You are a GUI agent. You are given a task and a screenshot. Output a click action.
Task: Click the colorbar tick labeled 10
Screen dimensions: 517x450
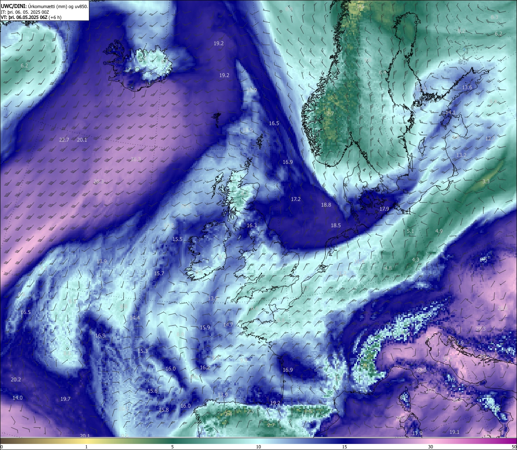coord(258,447)
